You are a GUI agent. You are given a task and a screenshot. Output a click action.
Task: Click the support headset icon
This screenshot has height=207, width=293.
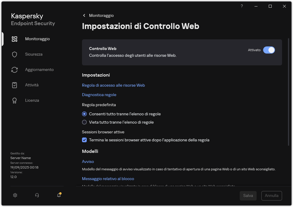[x=37, y=195]
